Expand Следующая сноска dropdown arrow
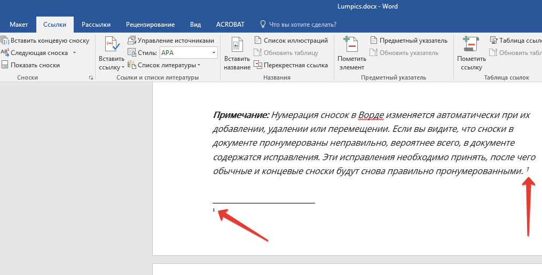 [x=74, y=53]
